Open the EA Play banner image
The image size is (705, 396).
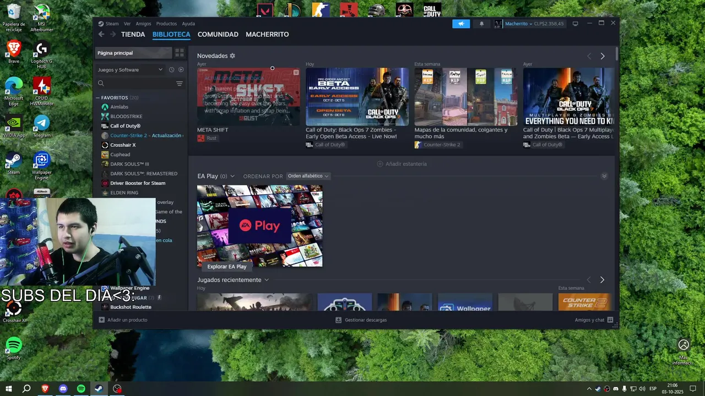coord(260,226)
